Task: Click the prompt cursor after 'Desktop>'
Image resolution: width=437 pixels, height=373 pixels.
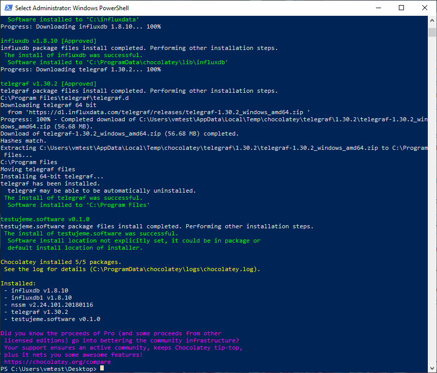Action: click(102, 368)
